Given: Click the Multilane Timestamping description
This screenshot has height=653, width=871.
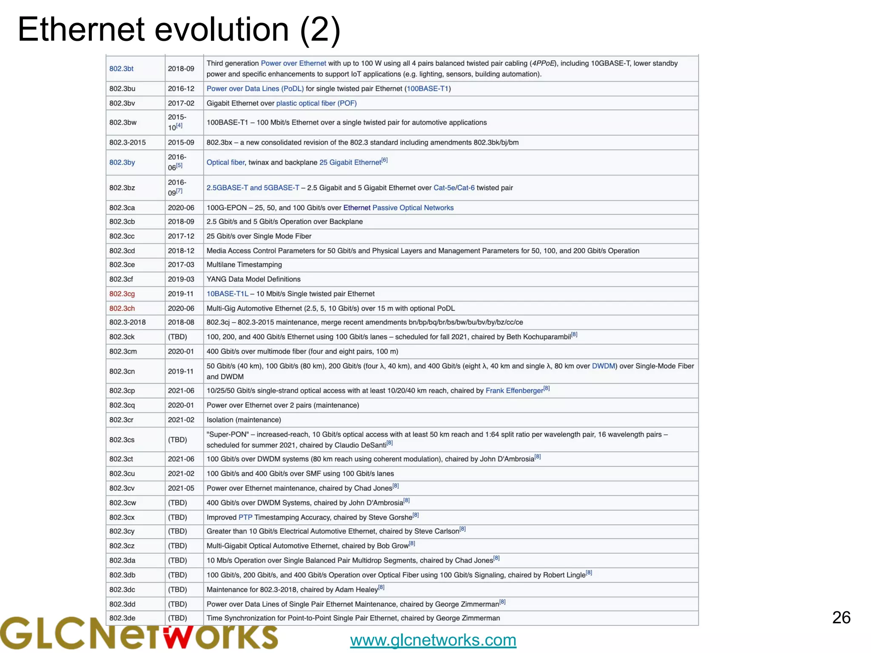Looking at the screenshot, I should click(x=244, y=264).
